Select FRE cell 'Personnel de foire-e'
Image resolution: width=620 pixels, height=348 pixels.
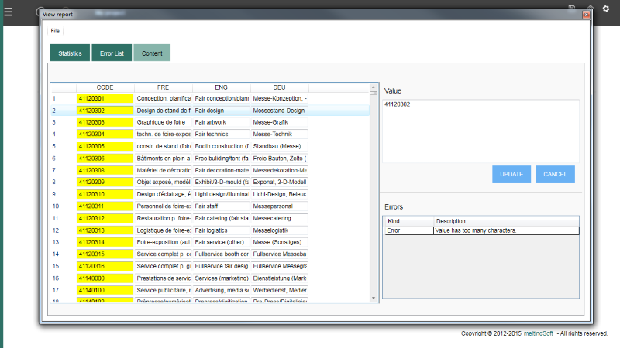163,206
